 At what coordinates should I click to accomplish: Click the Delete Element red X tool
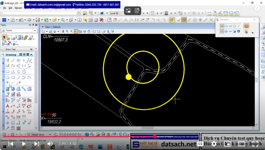pyautogui.click(x=10, y=43)
